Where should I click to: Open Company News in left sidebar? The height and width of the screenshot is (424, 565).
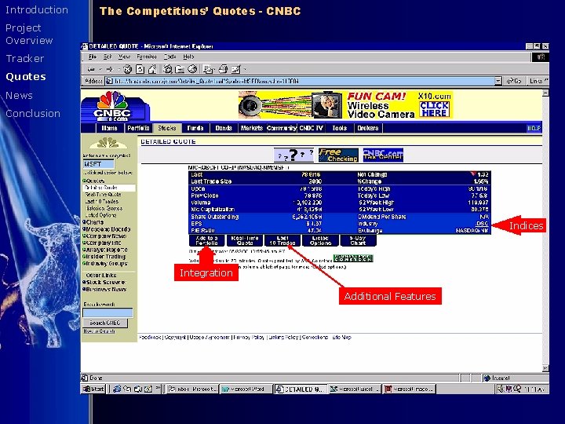(105, 236)
